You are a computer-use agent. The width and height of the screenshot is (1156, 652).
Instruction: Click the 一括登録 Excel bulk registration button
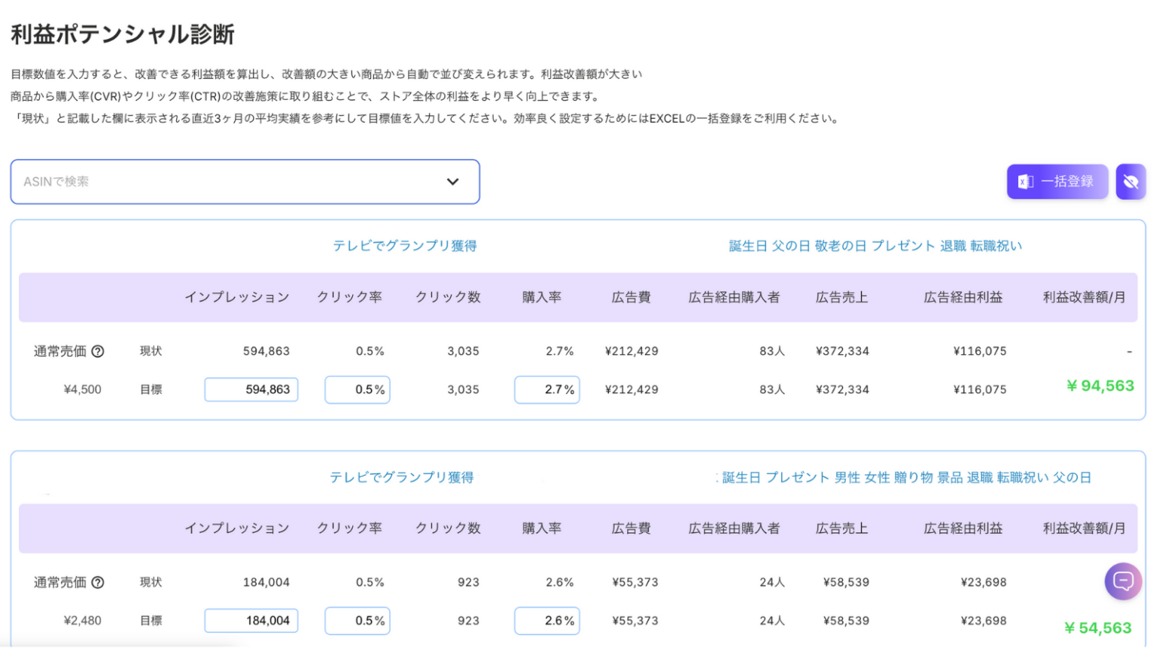point(1057,182)
